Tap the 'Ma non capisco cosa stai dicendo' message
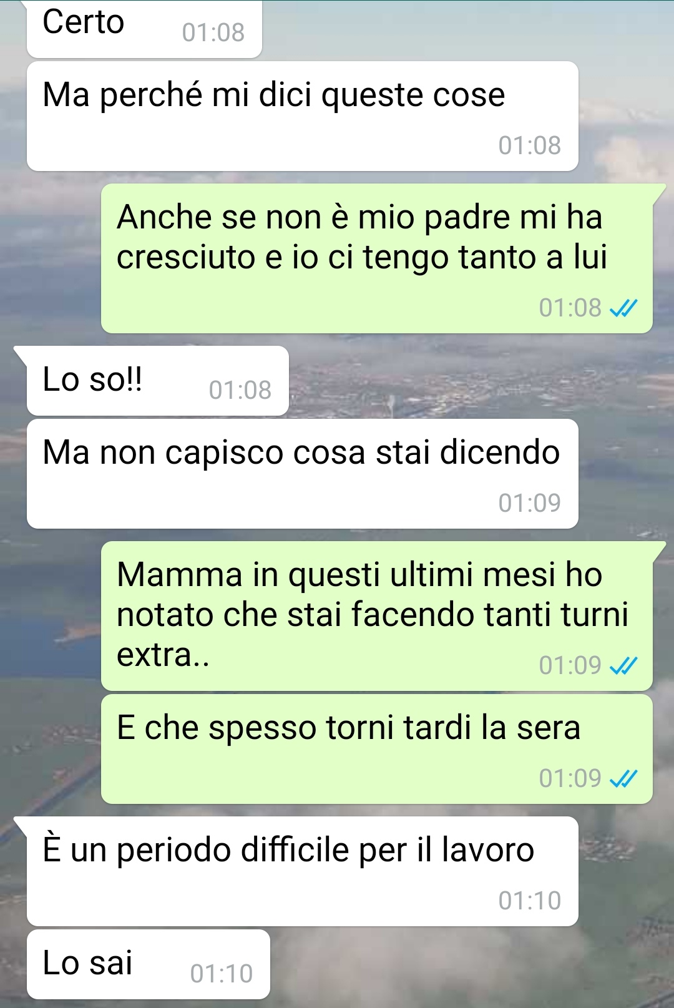 click(x=303, y=474)
